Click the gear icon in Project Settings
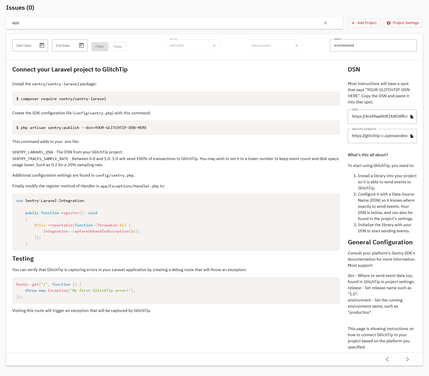The width and height of the screenshot is (429, 376). [389, 23]
